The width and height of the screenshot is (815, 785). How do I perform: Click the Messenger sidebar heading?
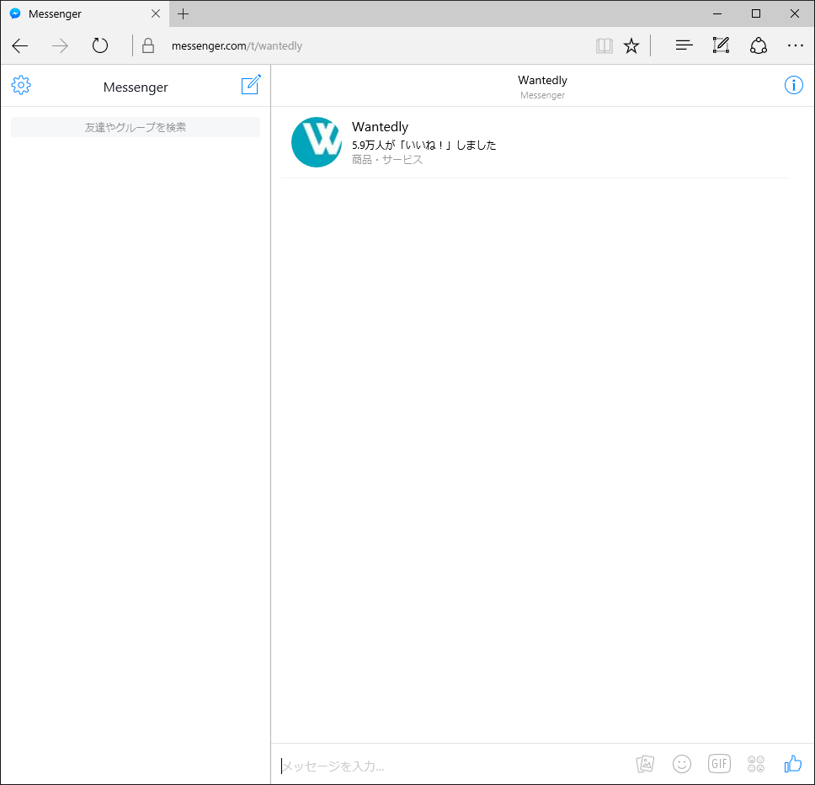pos(136,87)
